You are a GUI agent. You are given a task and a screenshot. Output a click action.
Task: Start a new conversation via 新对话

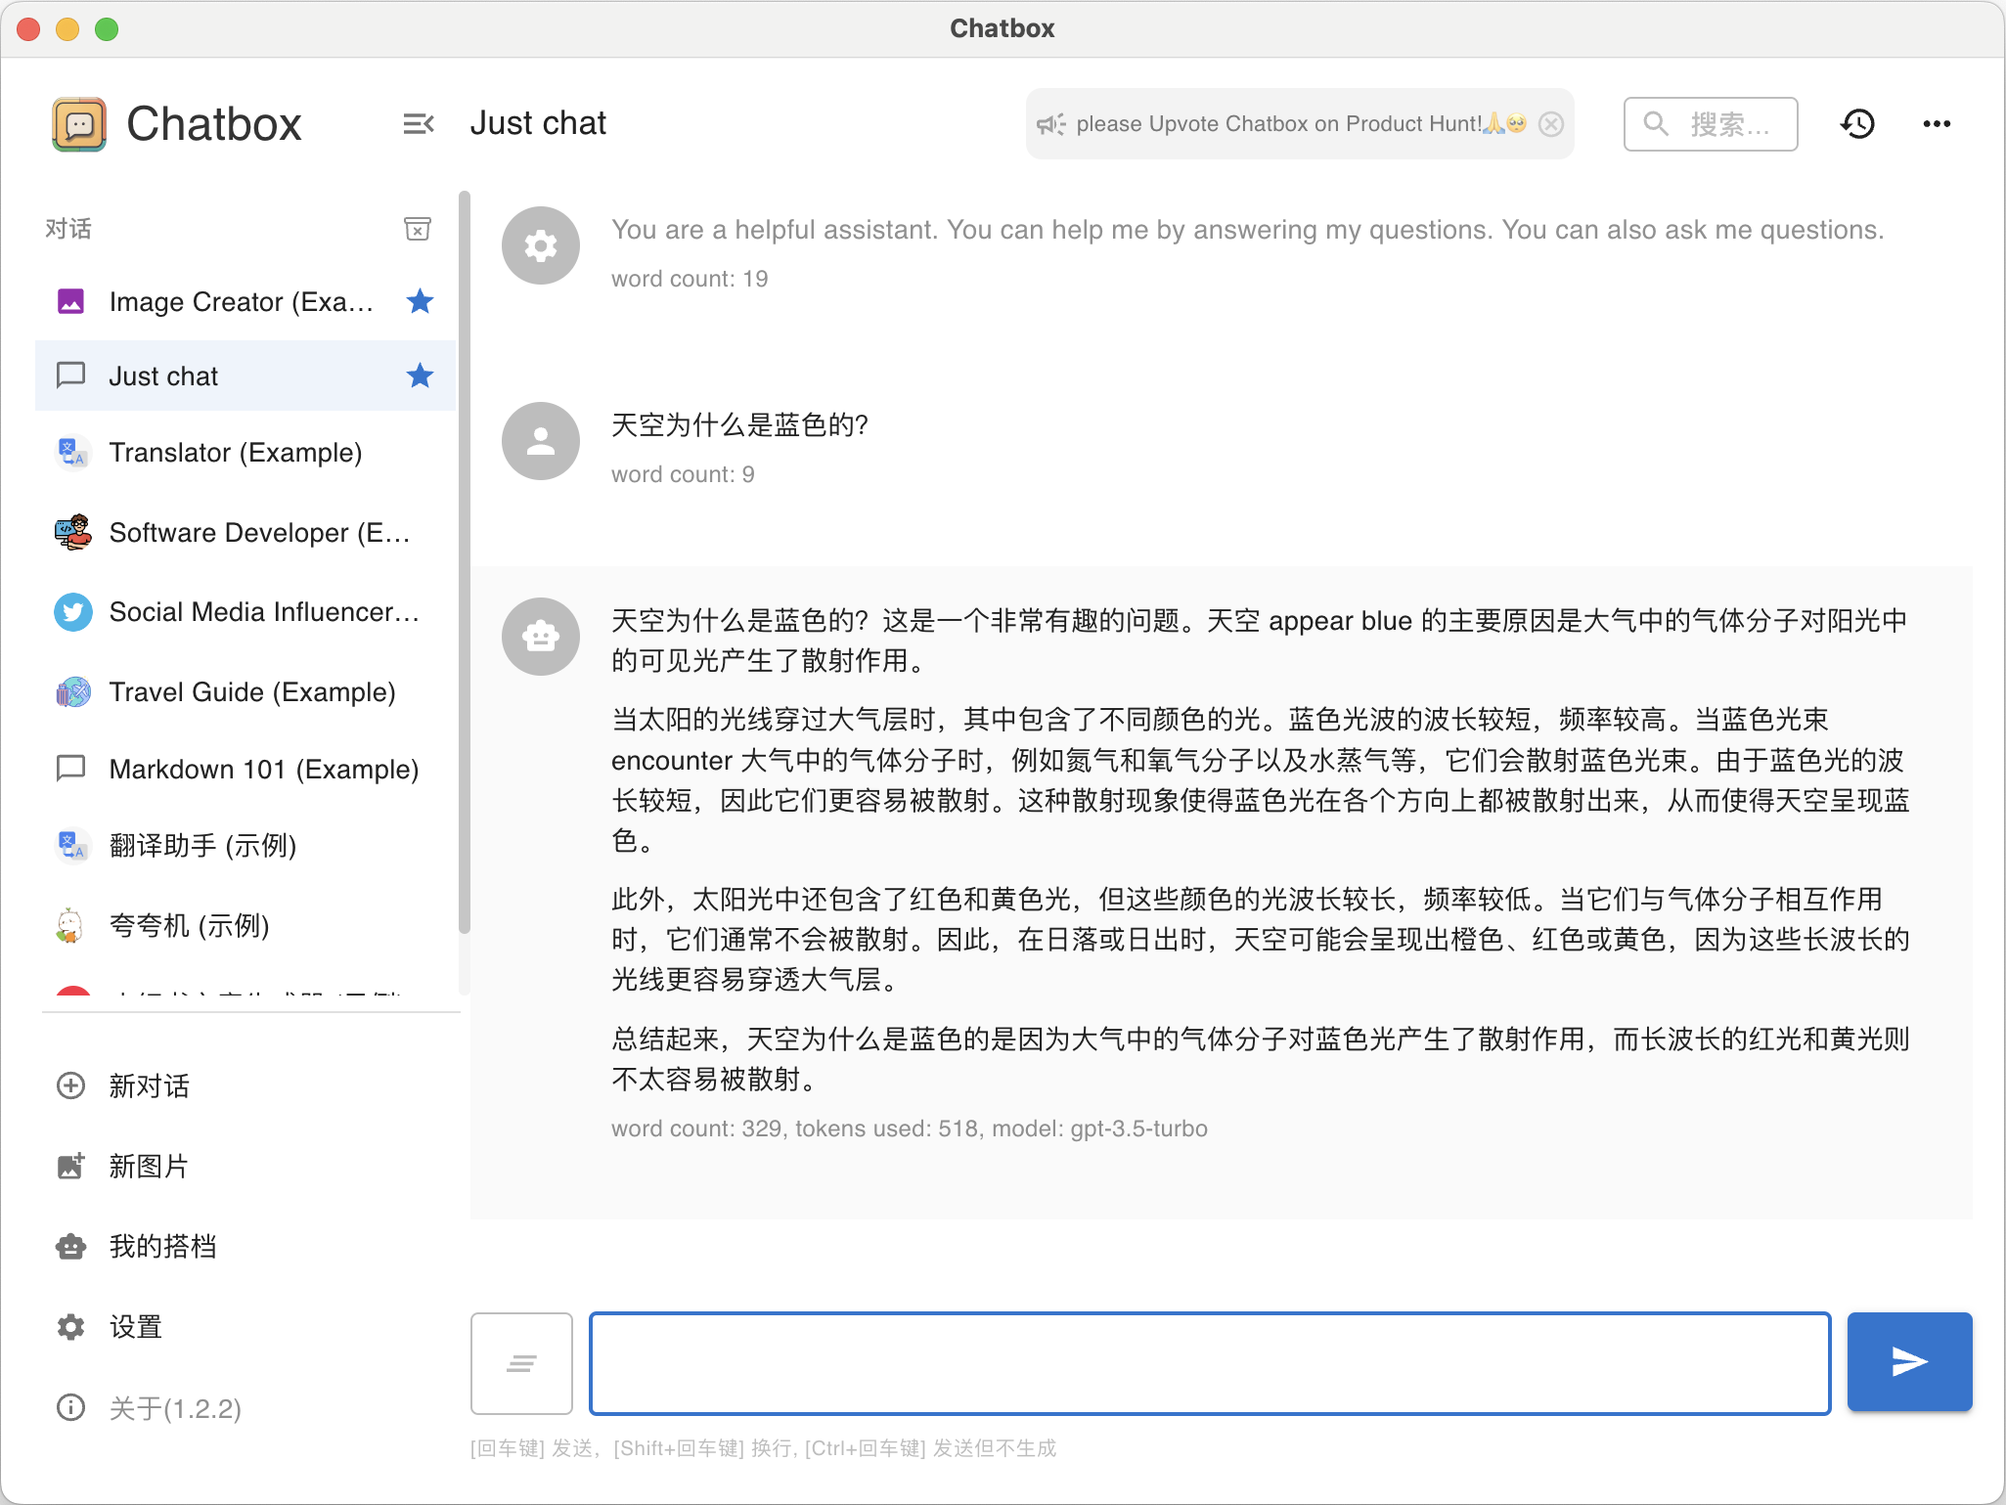tap(149, 1085)
